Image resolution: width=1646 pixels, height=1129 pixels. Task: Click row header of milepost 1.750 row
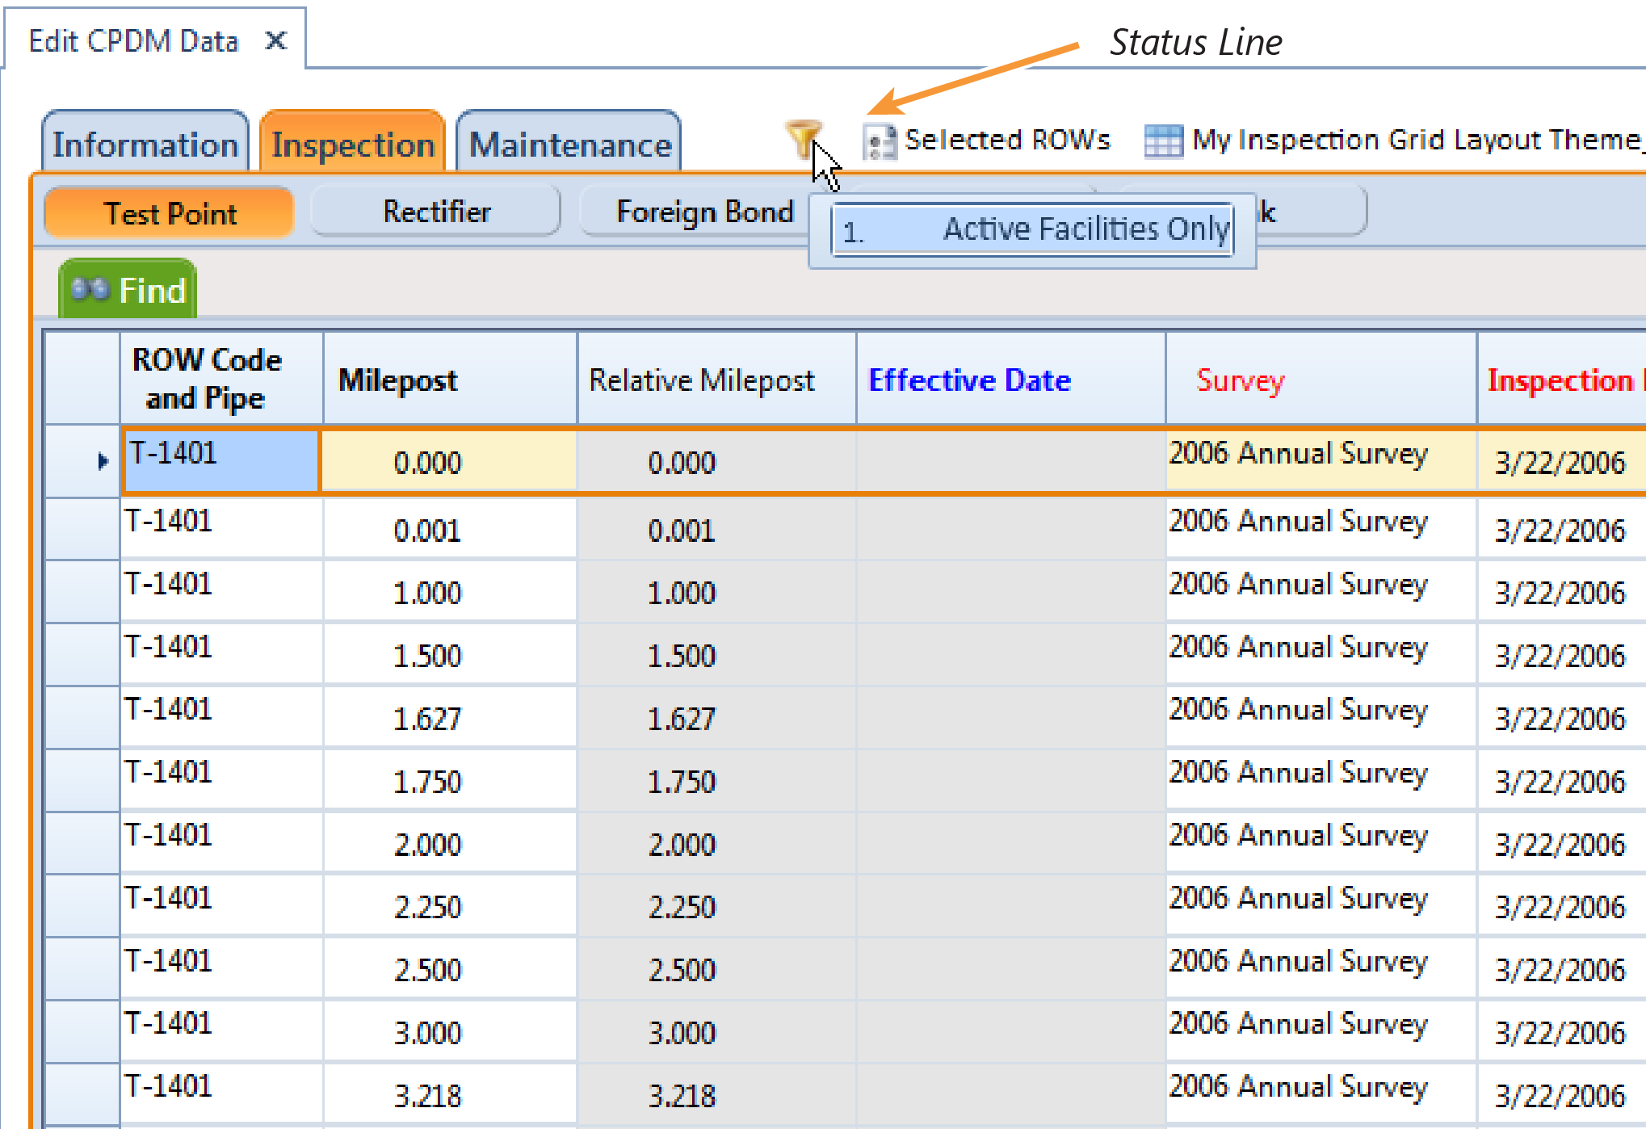pyautogui.click(x=82, y=781)
